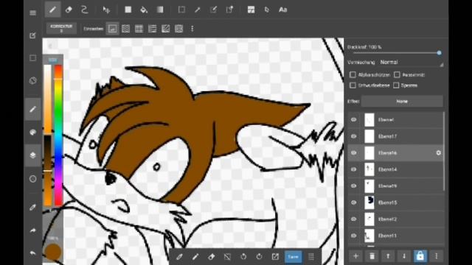Screen dimensions: 472x265
Task: Select the Ebene15 layer thumbnail
Action: pyautogui.click(x=369, y=202)
